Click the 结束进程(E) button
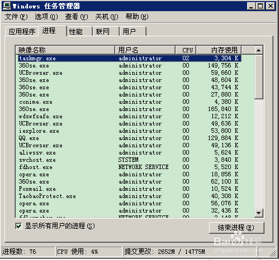The image size is (279, 260). pos(237,228)
